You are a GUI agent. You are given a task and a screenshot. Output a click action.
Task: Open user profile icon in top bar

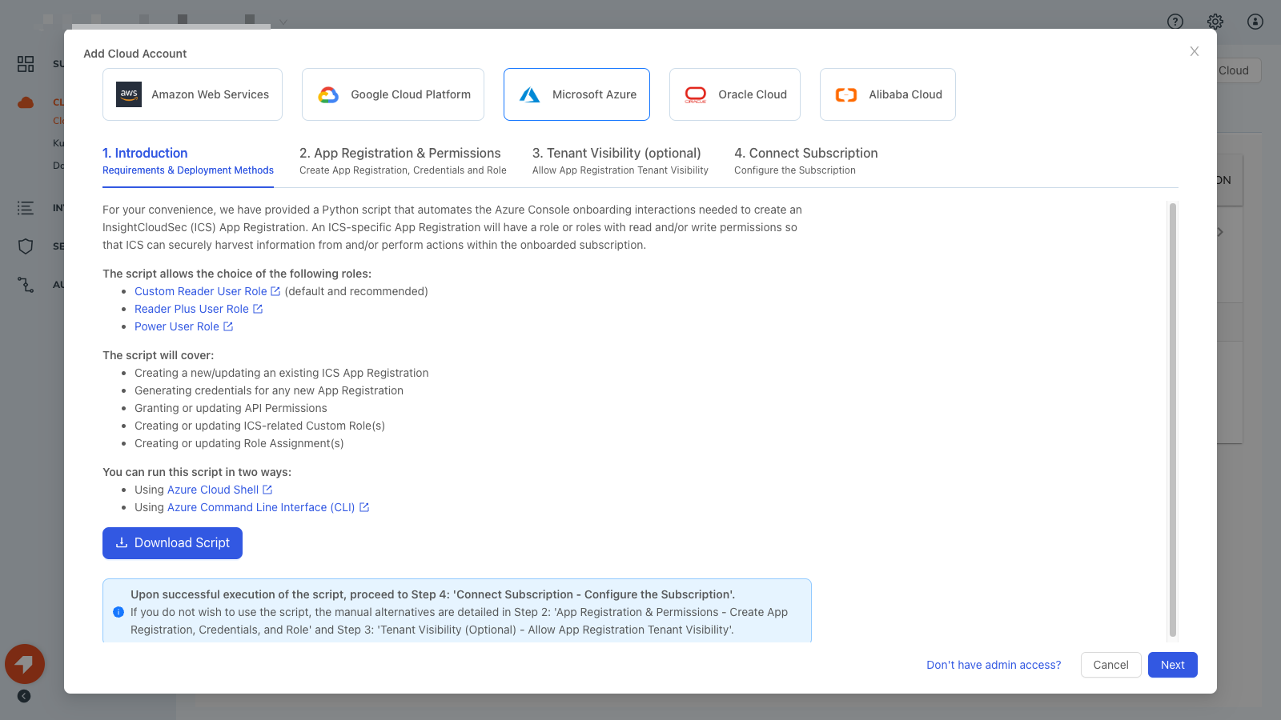point(1255,22)
